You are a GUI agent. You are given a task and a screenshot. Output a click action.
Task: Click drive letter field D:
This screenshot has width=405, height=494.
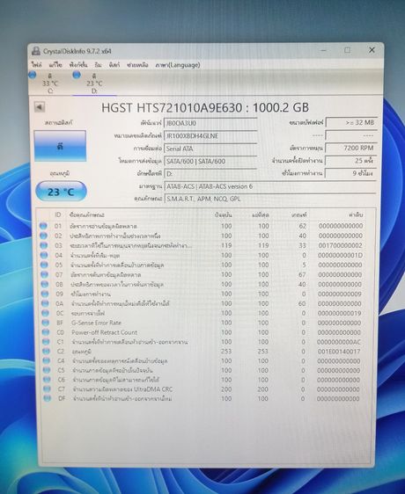coord(210,173)
